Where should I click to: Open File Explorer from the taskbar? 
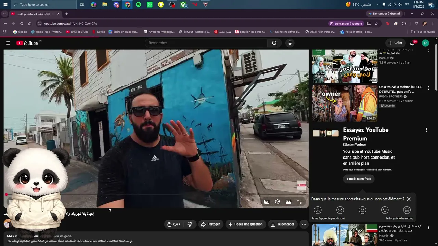coord(105,4)
